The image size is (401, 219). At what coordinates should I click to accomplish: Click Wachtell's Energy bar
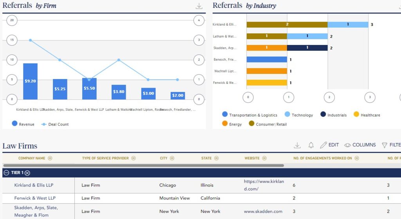[267, 71]
